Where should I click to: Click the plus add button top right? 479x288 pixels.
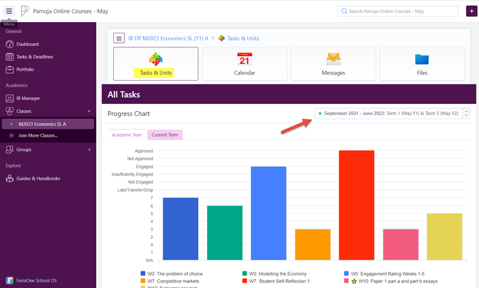(472, 11)
